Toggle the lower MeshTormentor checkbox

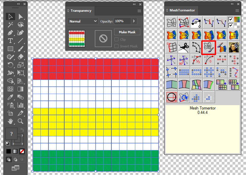click(x=231, y=26)
